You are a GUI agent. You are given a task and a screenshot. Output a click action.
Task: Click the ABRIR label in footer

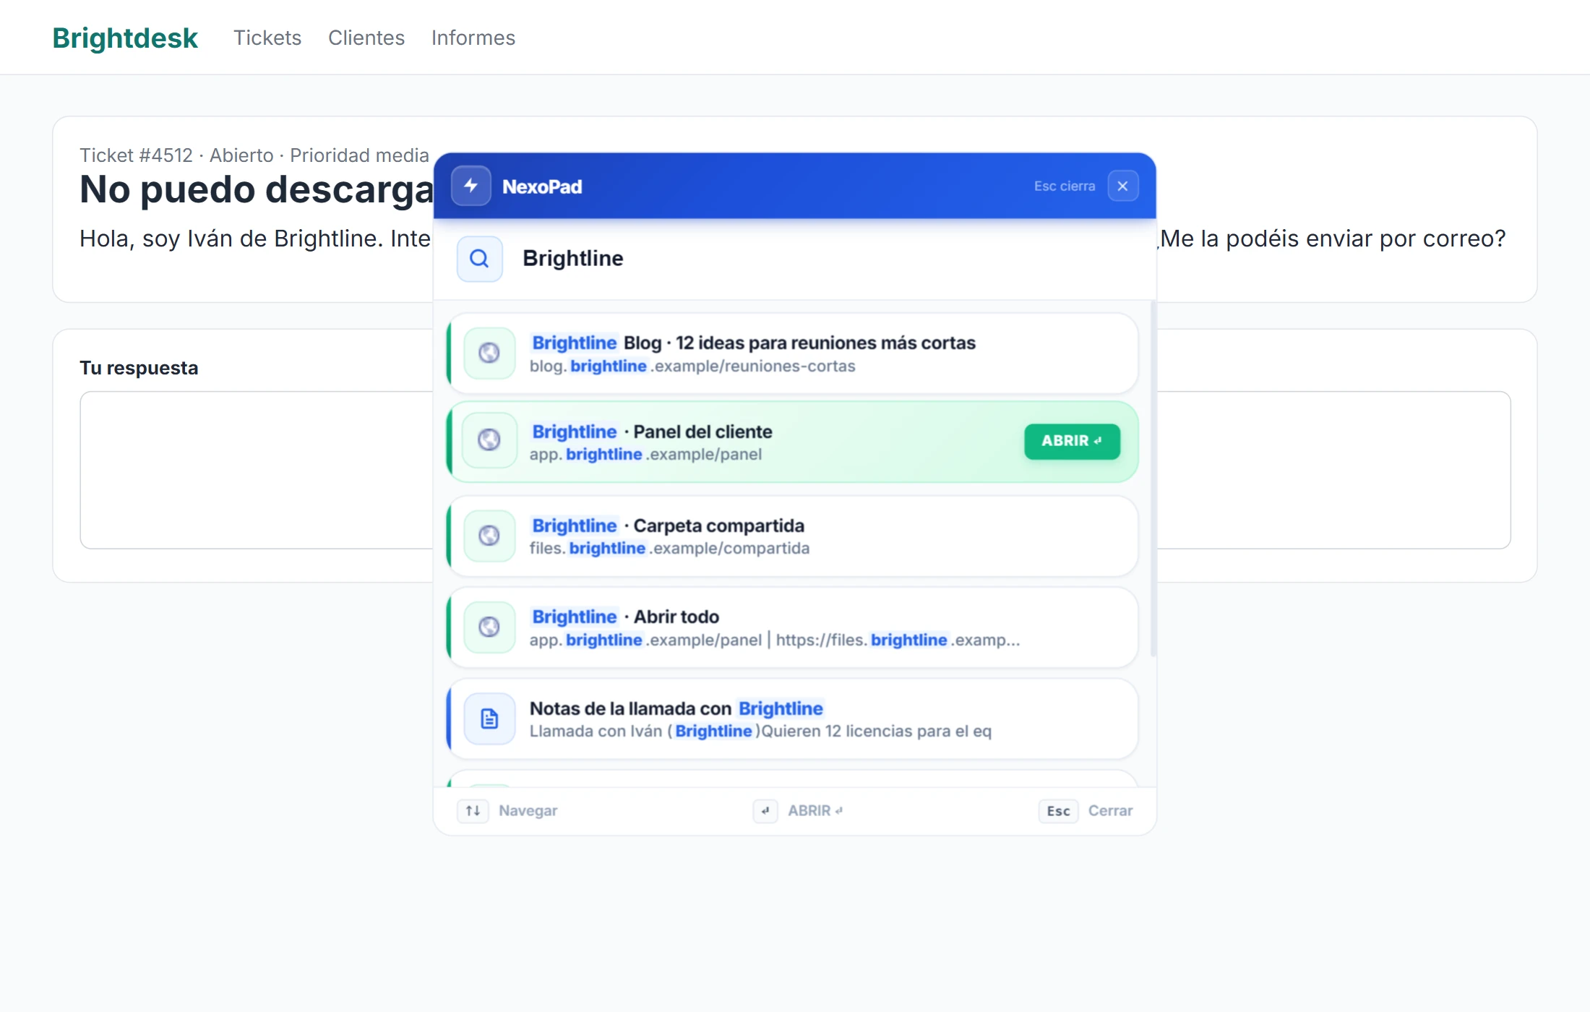pyautogui.click(x=815, y=811)
